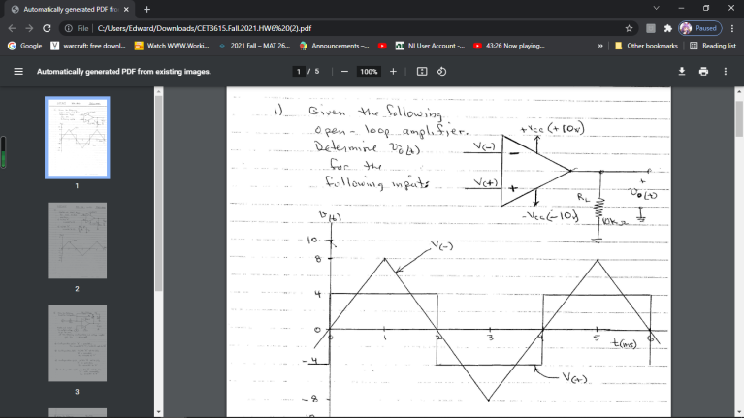Click the Paused profile button
The height and width of the screenshot is (418, 744).
click(700, 28)
